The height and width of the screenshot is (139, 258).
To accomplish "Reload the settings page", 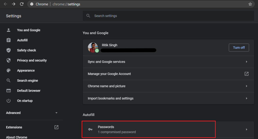I will tap(22, 4).
